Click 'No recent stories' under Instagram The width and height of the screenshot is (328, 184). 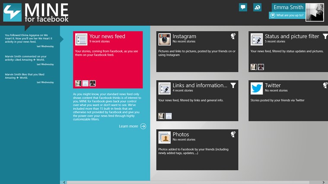coord(184,41)
